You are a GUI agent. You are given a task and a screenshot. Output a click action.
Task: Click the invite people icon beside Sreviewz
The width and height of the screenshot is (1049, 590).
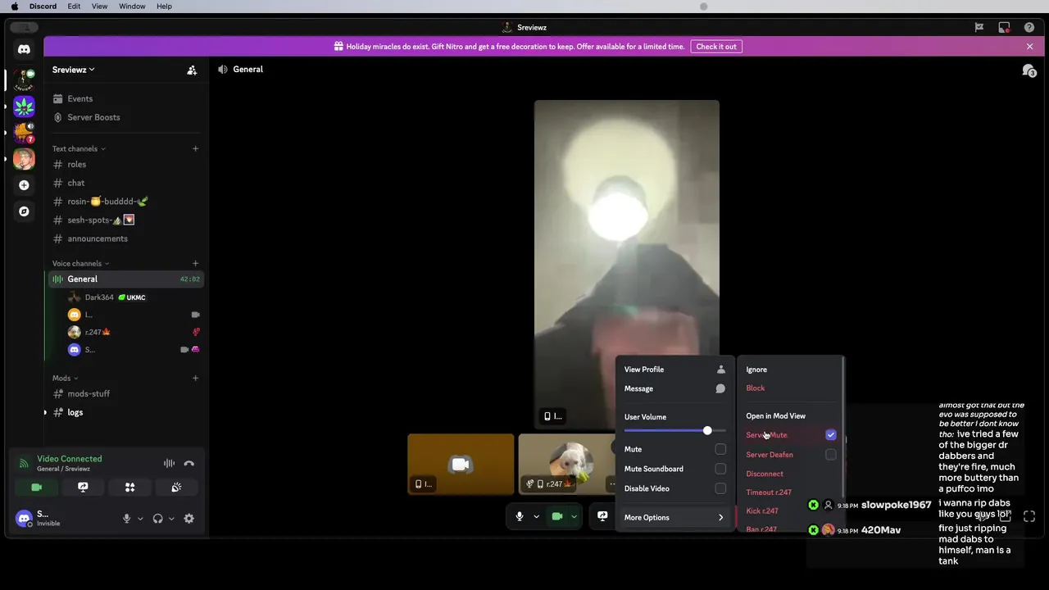(x=192, y=70)
